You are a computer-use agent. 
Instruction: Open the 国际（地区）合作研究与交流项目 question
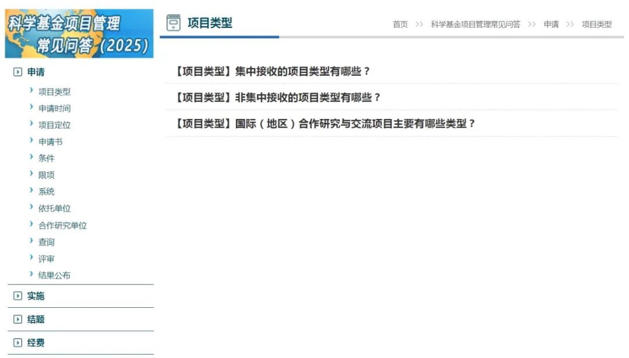(x=326, y=124)
